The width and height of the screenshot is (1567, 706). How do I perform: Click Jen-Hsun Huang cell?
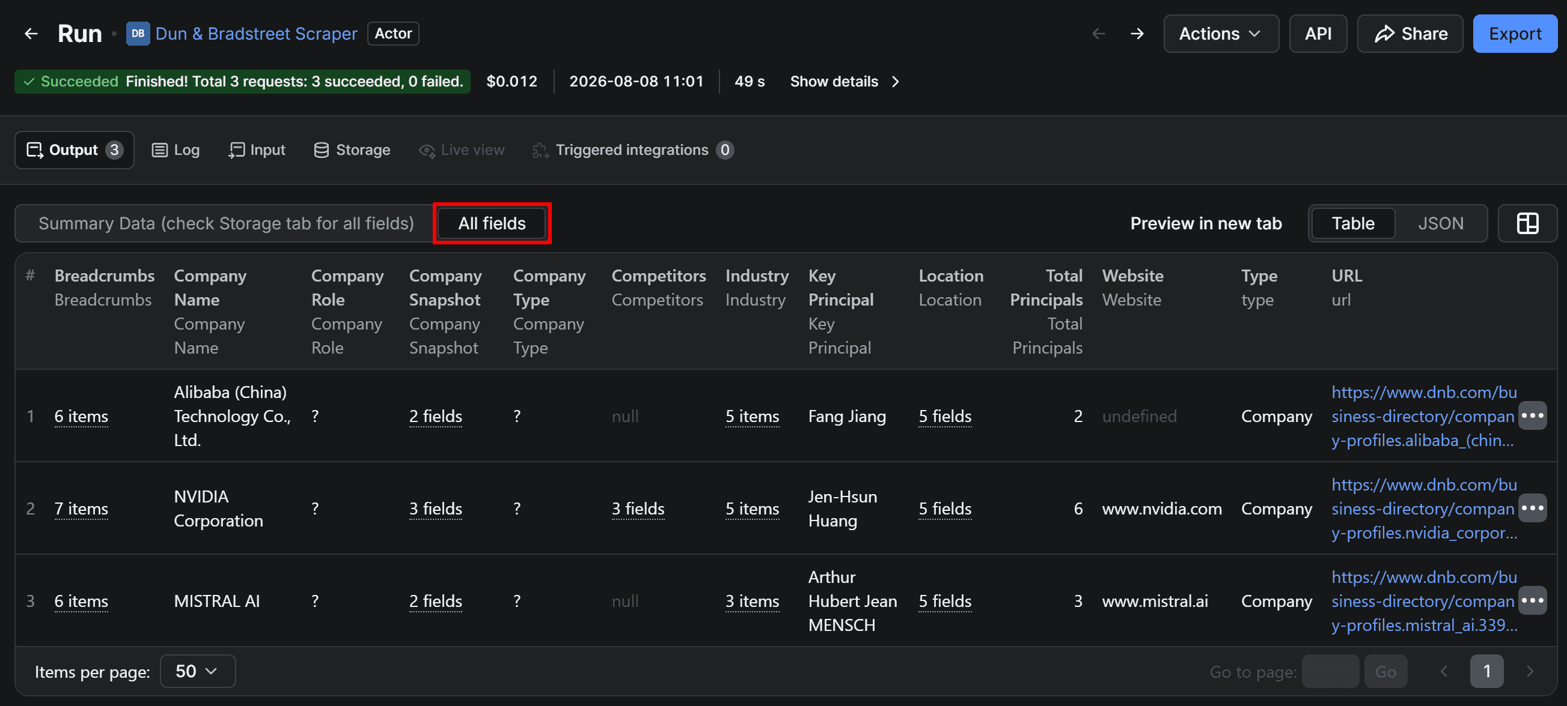click(843, 509)
